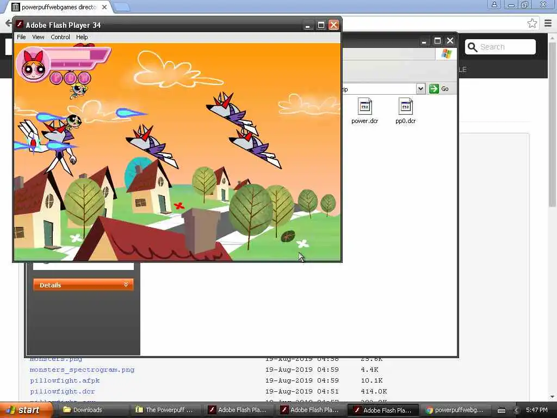
Task: Click the Blossom portrait in the game HUD
Action: click(33, 65)
